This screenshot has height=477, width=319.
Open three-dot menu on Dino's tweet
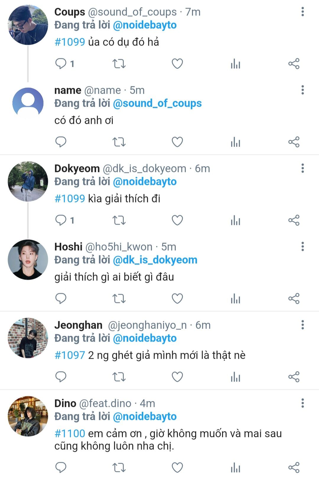(x=302, y=403)
